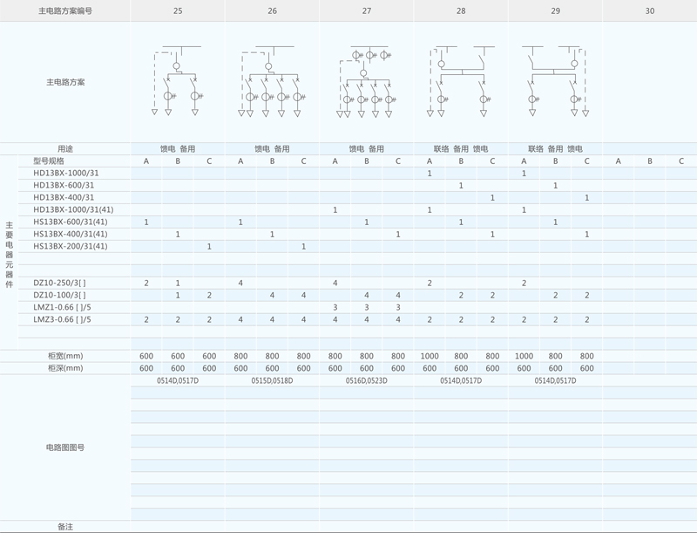Screen dimensions: 697x533
Task: Select the 备注 row label
Action: pyautogui.click(x=65, y=527)
